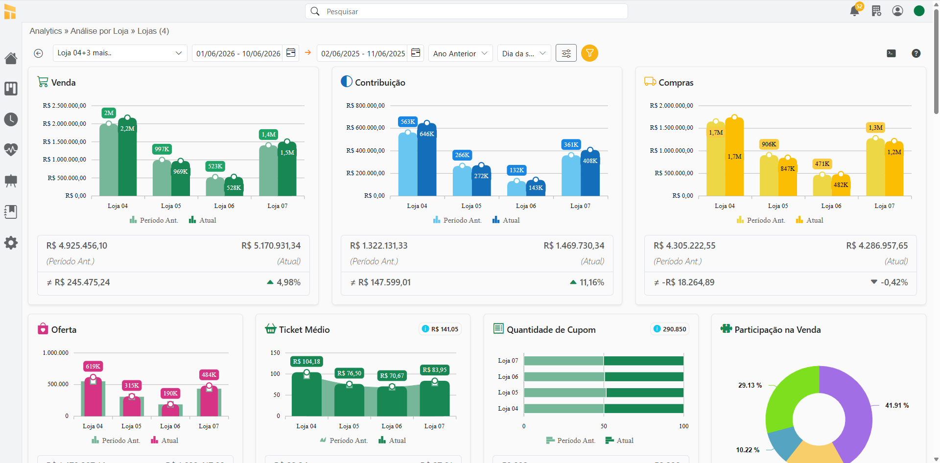Click the 02/06/2025 - 11/06/2025 date field
This screenshot has width=940, height=463.
[x=363, y=53]
